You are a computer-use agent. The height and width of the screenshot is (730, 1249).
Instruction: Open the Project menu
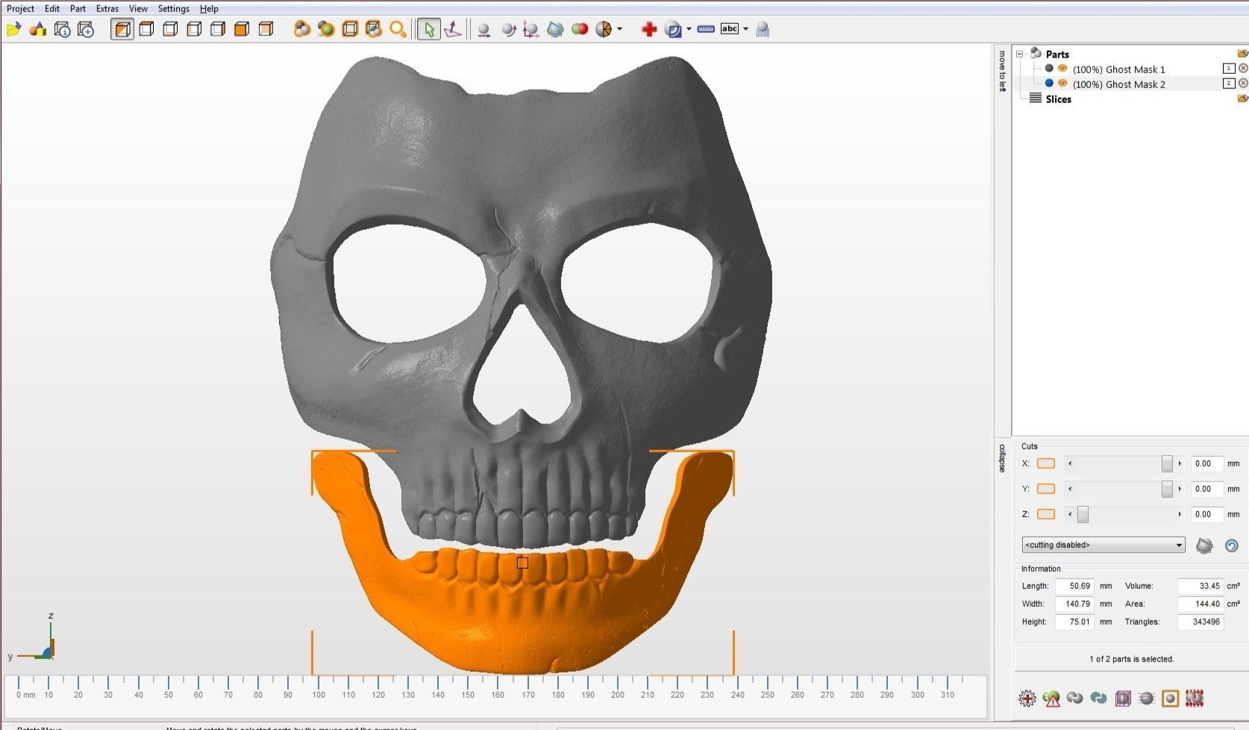(x=20, y=8)
